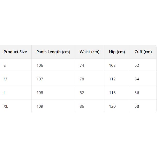This screenshot has width=158, height=158.
Task: Click waist value 78
Action: [x=82, y=79]
